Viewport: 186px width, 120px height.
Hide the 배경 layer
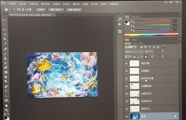[x=127, y=116]
